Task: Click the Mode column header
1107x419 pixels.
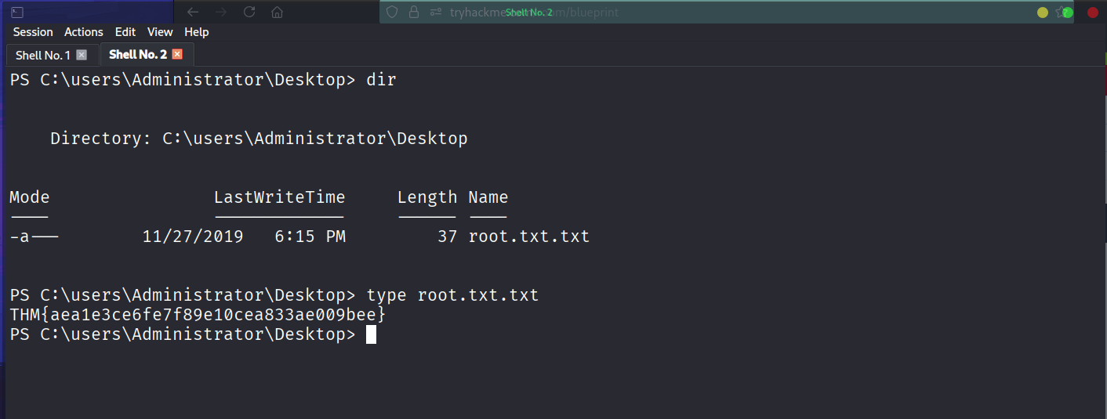Action: (30, 197)
